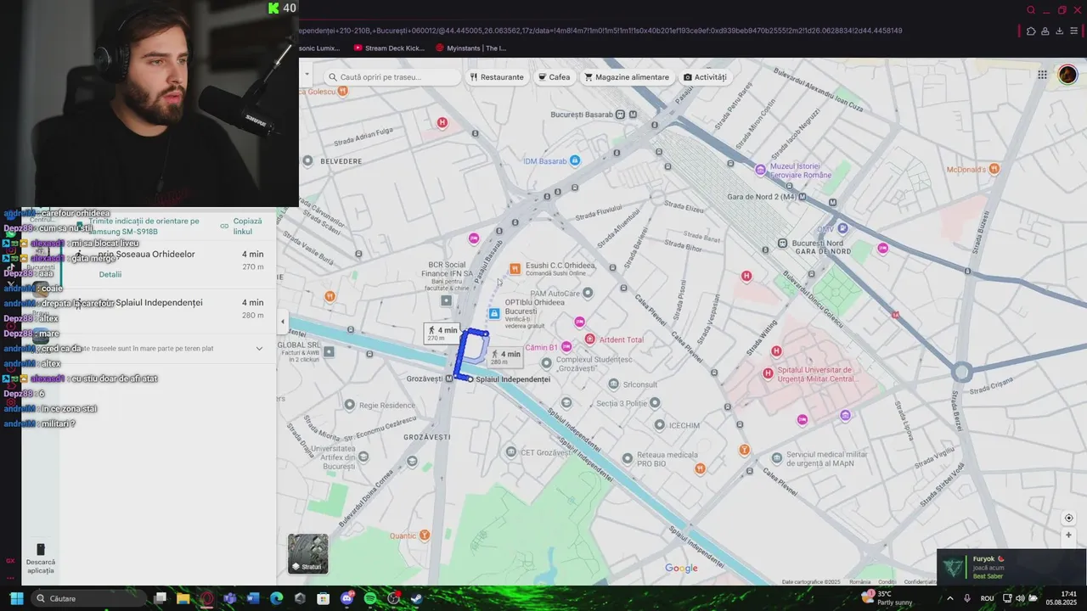Filter stops by Activități
Viewport: 1087px width, 611px height.
click(705, 77)
